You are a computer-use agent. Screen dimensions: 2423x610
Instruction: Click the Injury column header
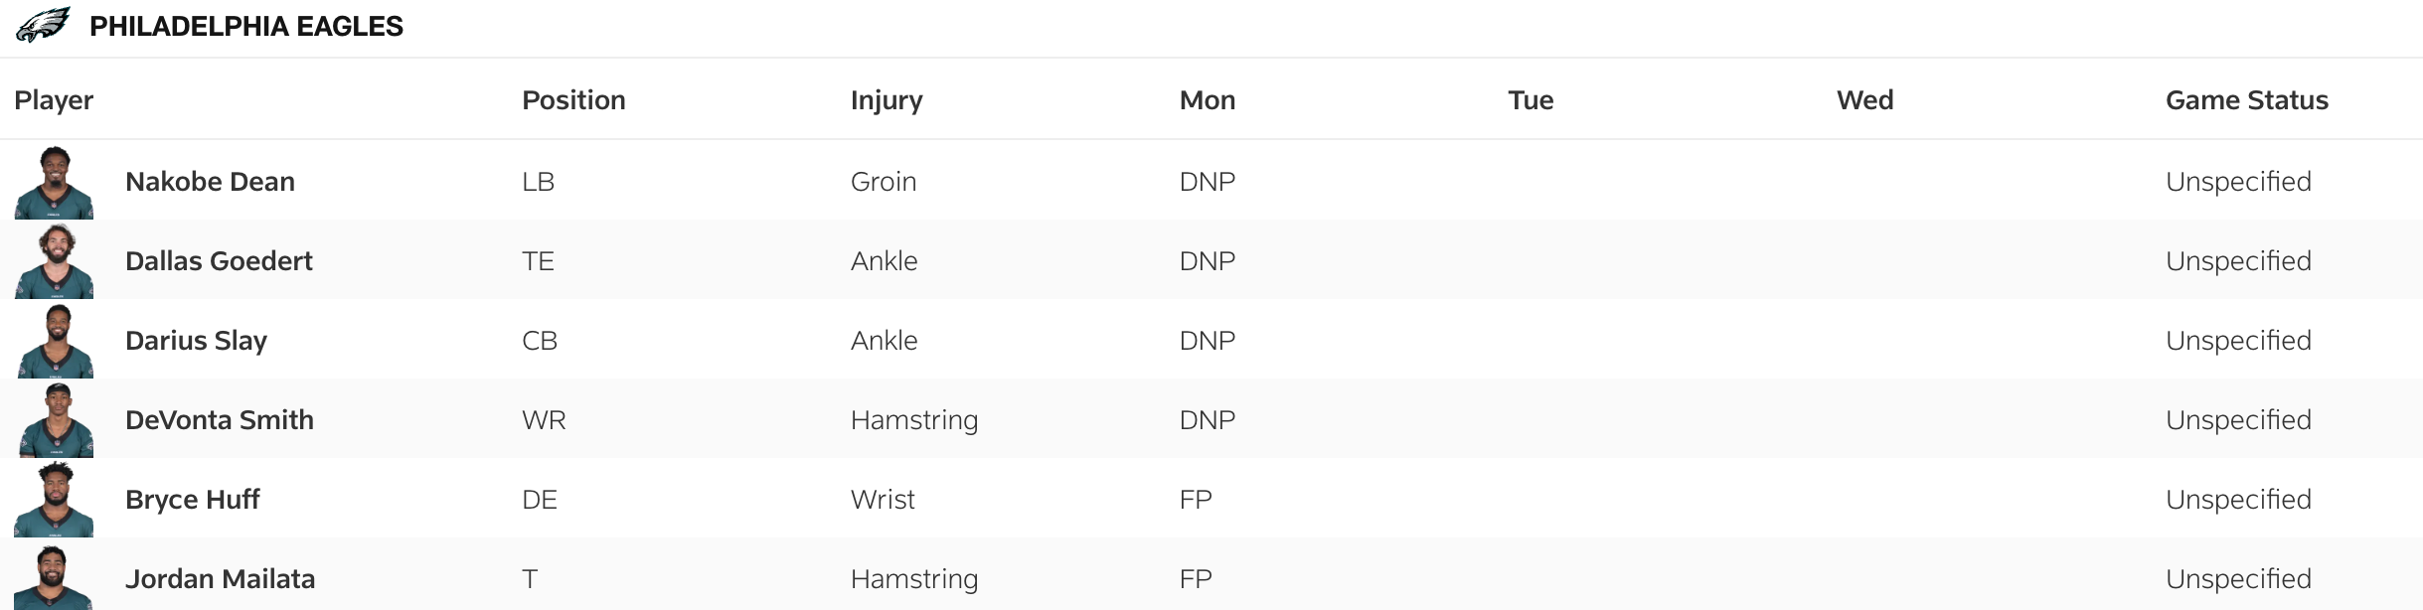[x=887, y=100]
